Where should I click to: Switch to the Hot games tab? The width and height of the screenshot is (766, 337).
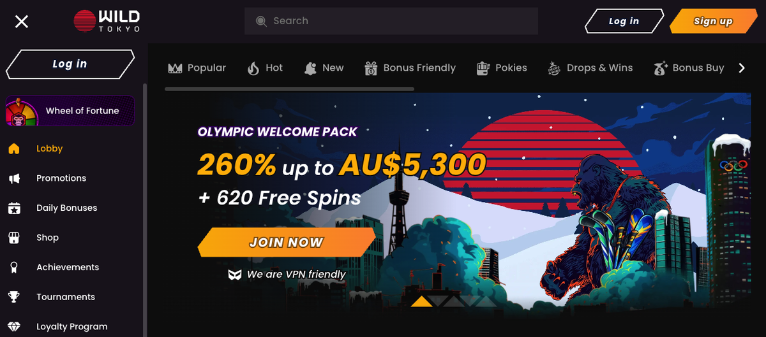[265, 68]
